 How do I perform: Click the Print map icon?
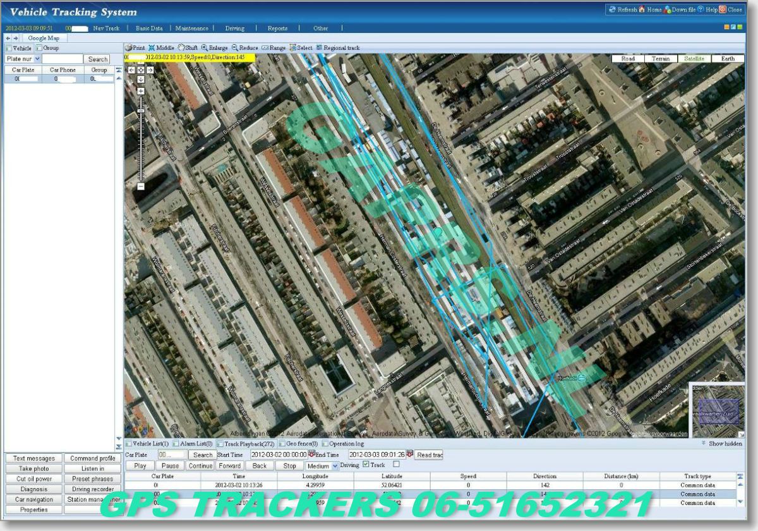pos(135,47)
